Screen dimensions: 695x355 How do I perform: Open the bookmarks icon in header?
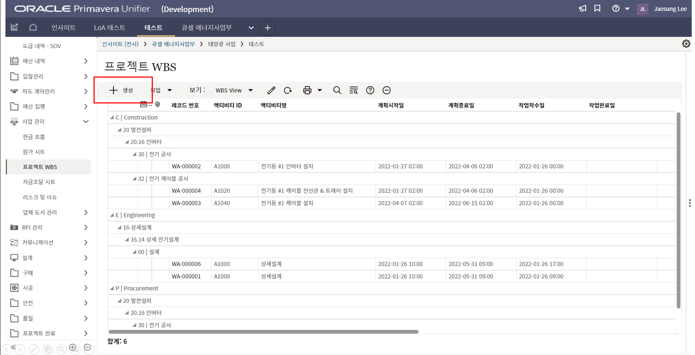(x=597, y=9)
